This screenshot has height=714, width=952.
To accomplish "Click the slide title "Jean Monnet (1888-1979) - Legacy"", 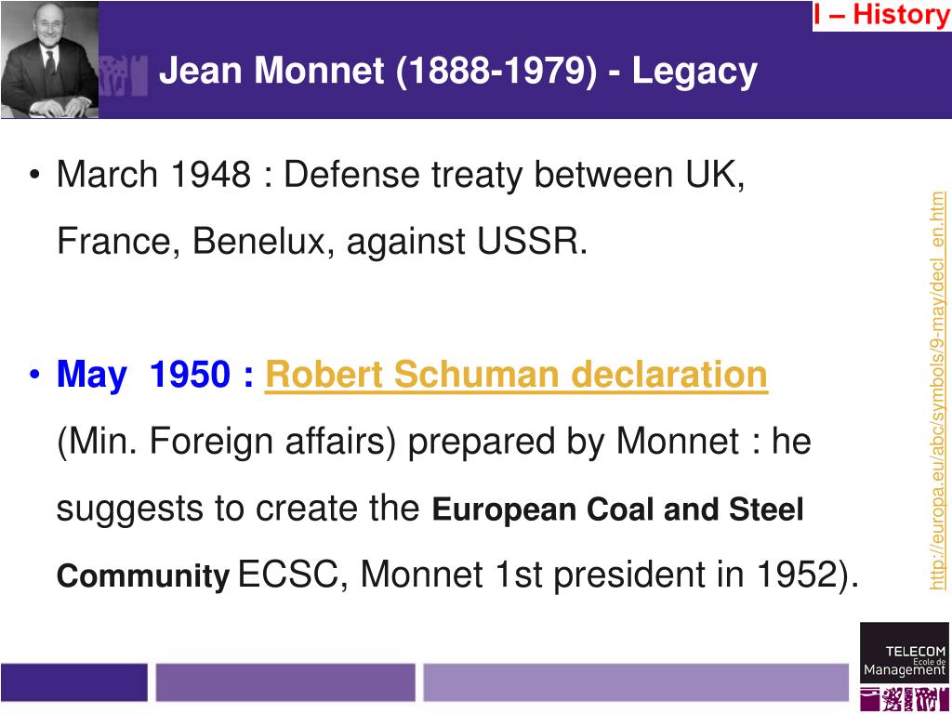I will point(458,71).
